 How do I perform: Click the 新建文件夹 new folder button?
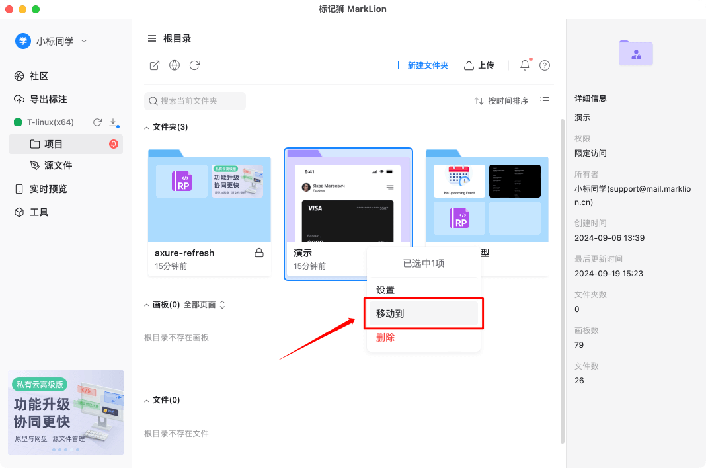coord(421,65)
